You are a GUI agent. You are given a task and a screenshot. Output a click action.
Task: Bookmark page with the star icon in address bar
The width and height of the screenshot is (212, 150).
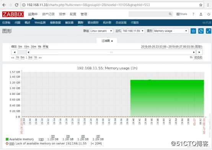point(201,5)
